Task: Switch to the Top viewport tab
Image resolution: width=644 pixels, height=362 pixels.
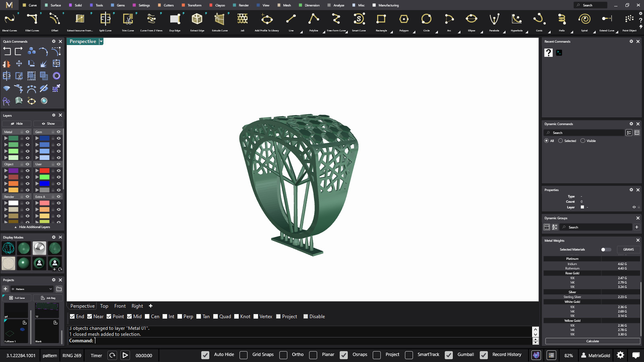Action: [x=104, y=306]
